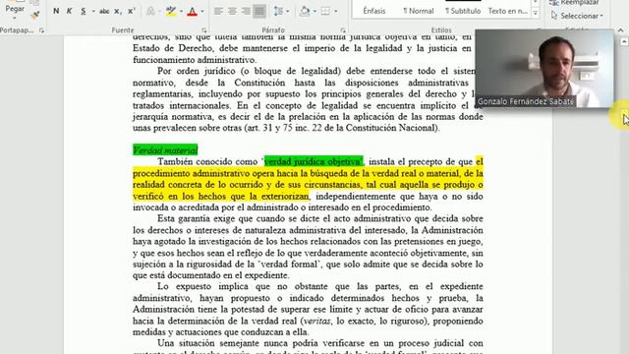Open the Fuente dialog launcher
The image size is (629, 354).
[x=203, y=30]
